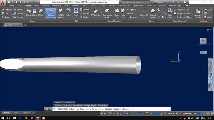Click the Offset surface icon
Image resolution: width=214 pixels, height=120 pixels.
40,12
